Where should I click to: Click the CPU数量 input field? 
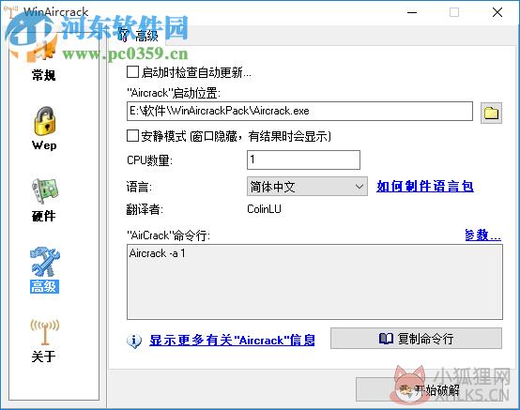tap(303, 159)
